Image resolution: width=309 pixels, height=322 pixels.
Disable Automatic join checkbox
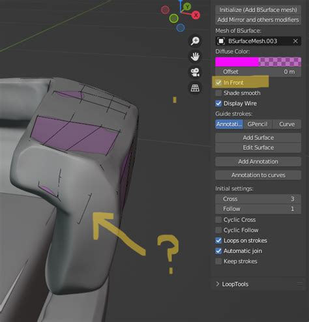click(218, 251)
